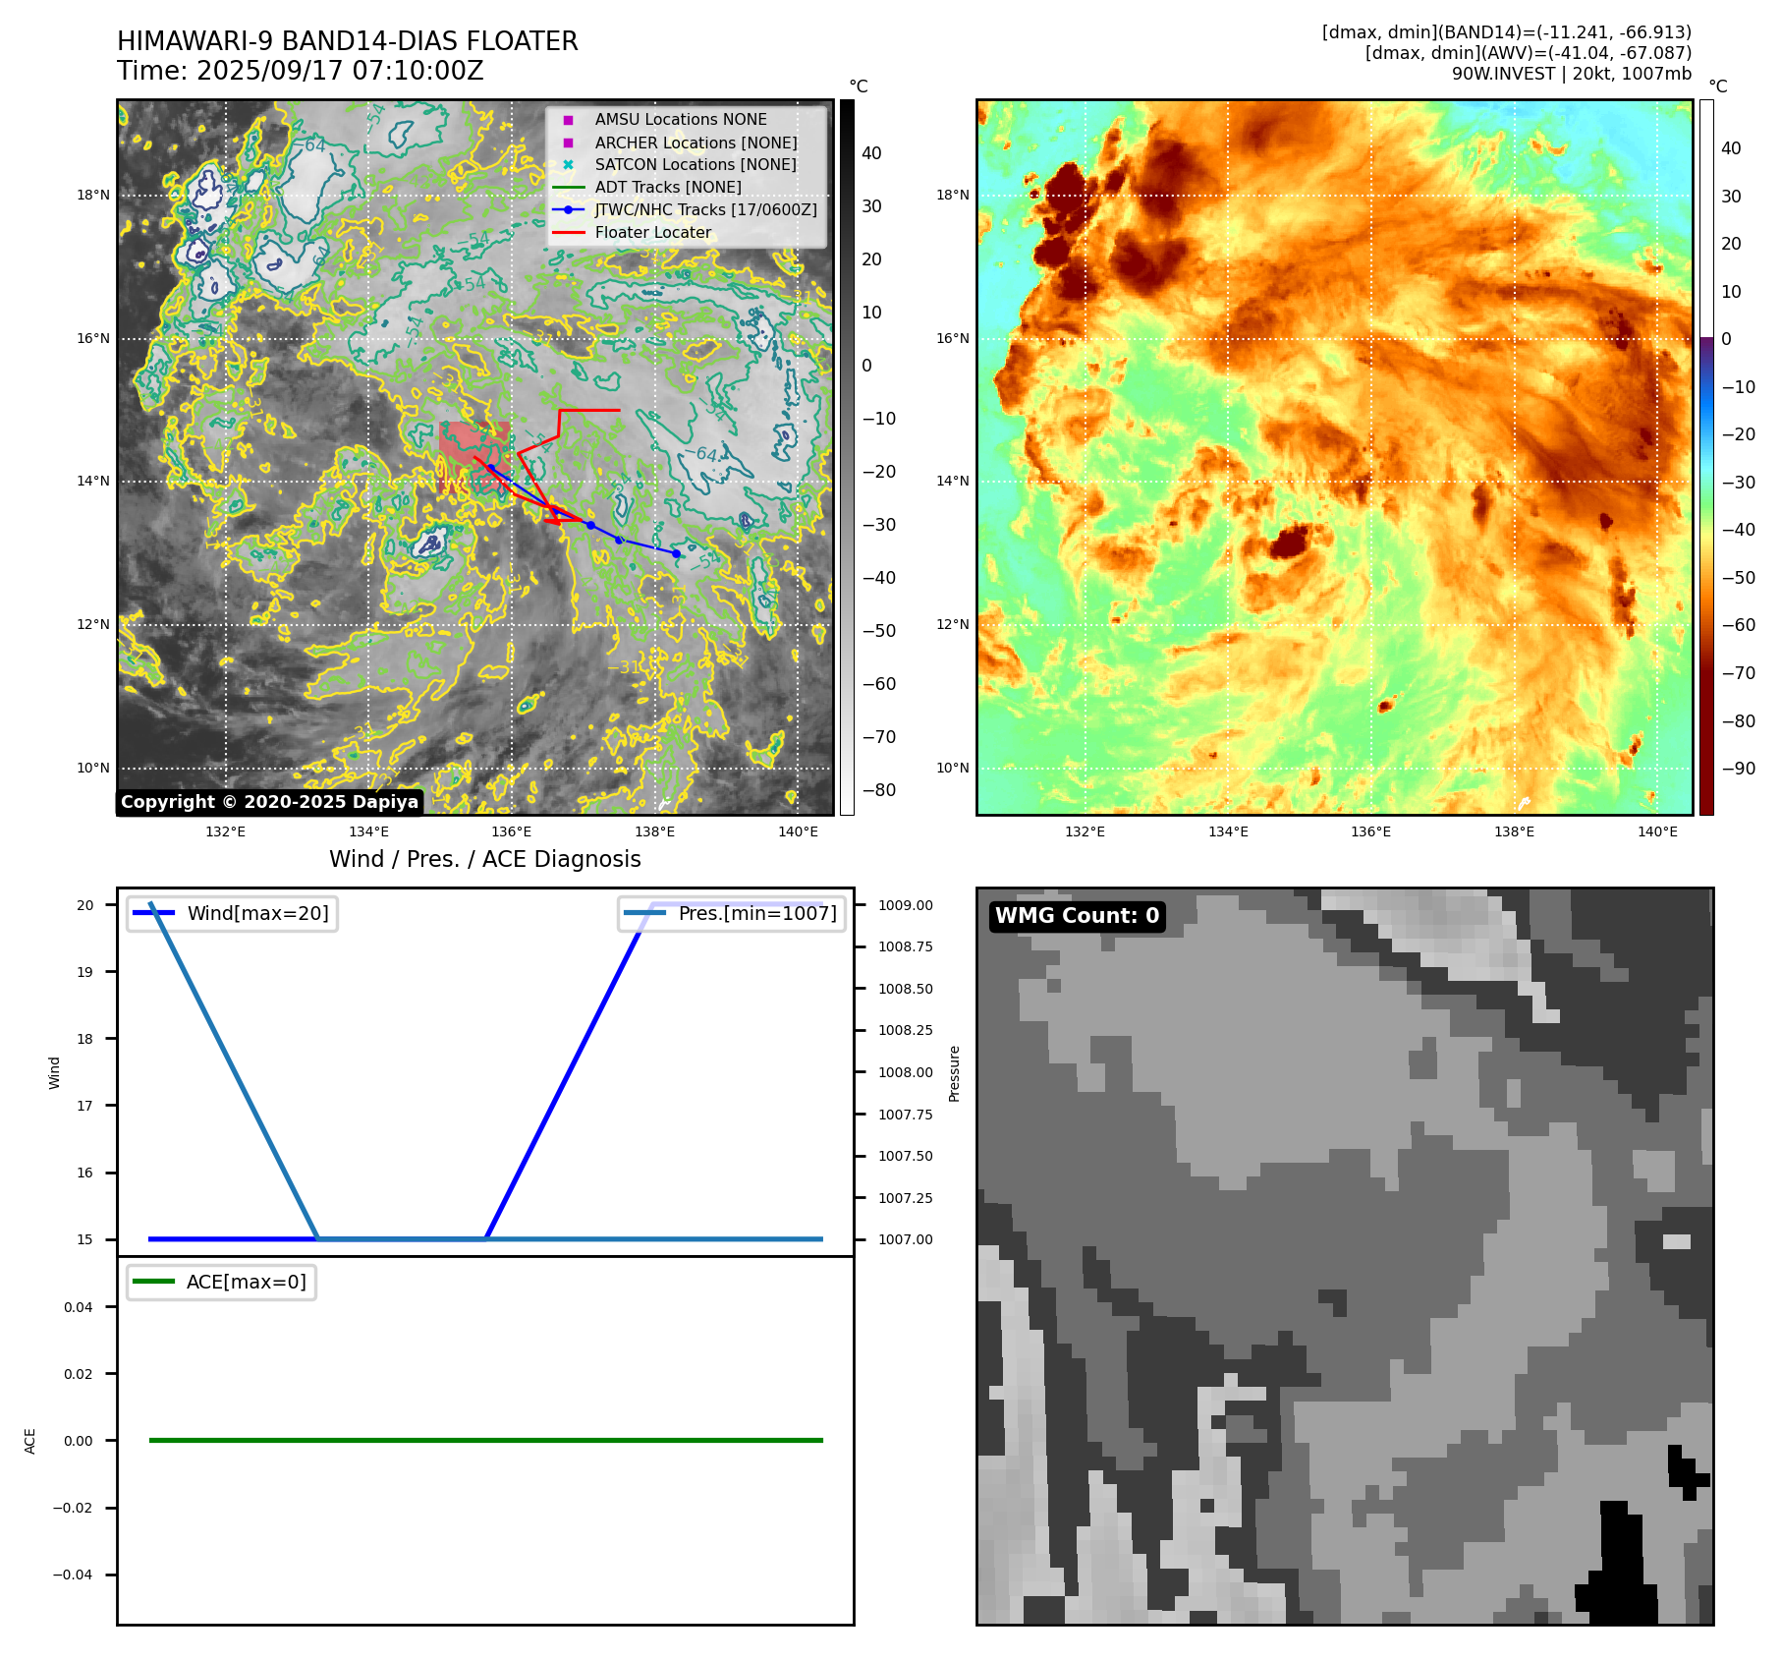The height and width of the screenshot is (1661, 1781).
Task: Select the 'SATCON Locations [NONE]' legend entry
Action: [x=696, y=165]
